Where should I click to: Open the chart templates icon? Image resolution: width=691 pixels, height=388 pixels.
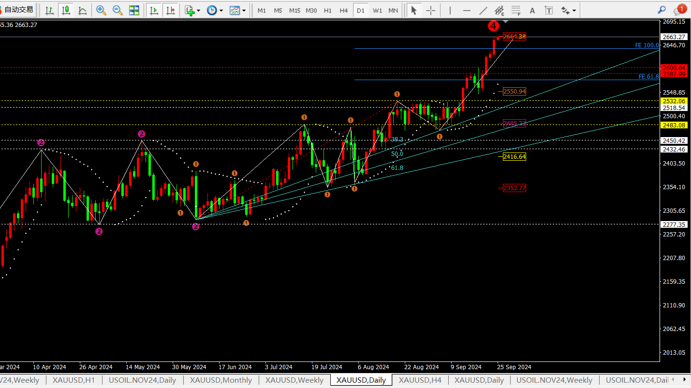[x=235, y=10]
